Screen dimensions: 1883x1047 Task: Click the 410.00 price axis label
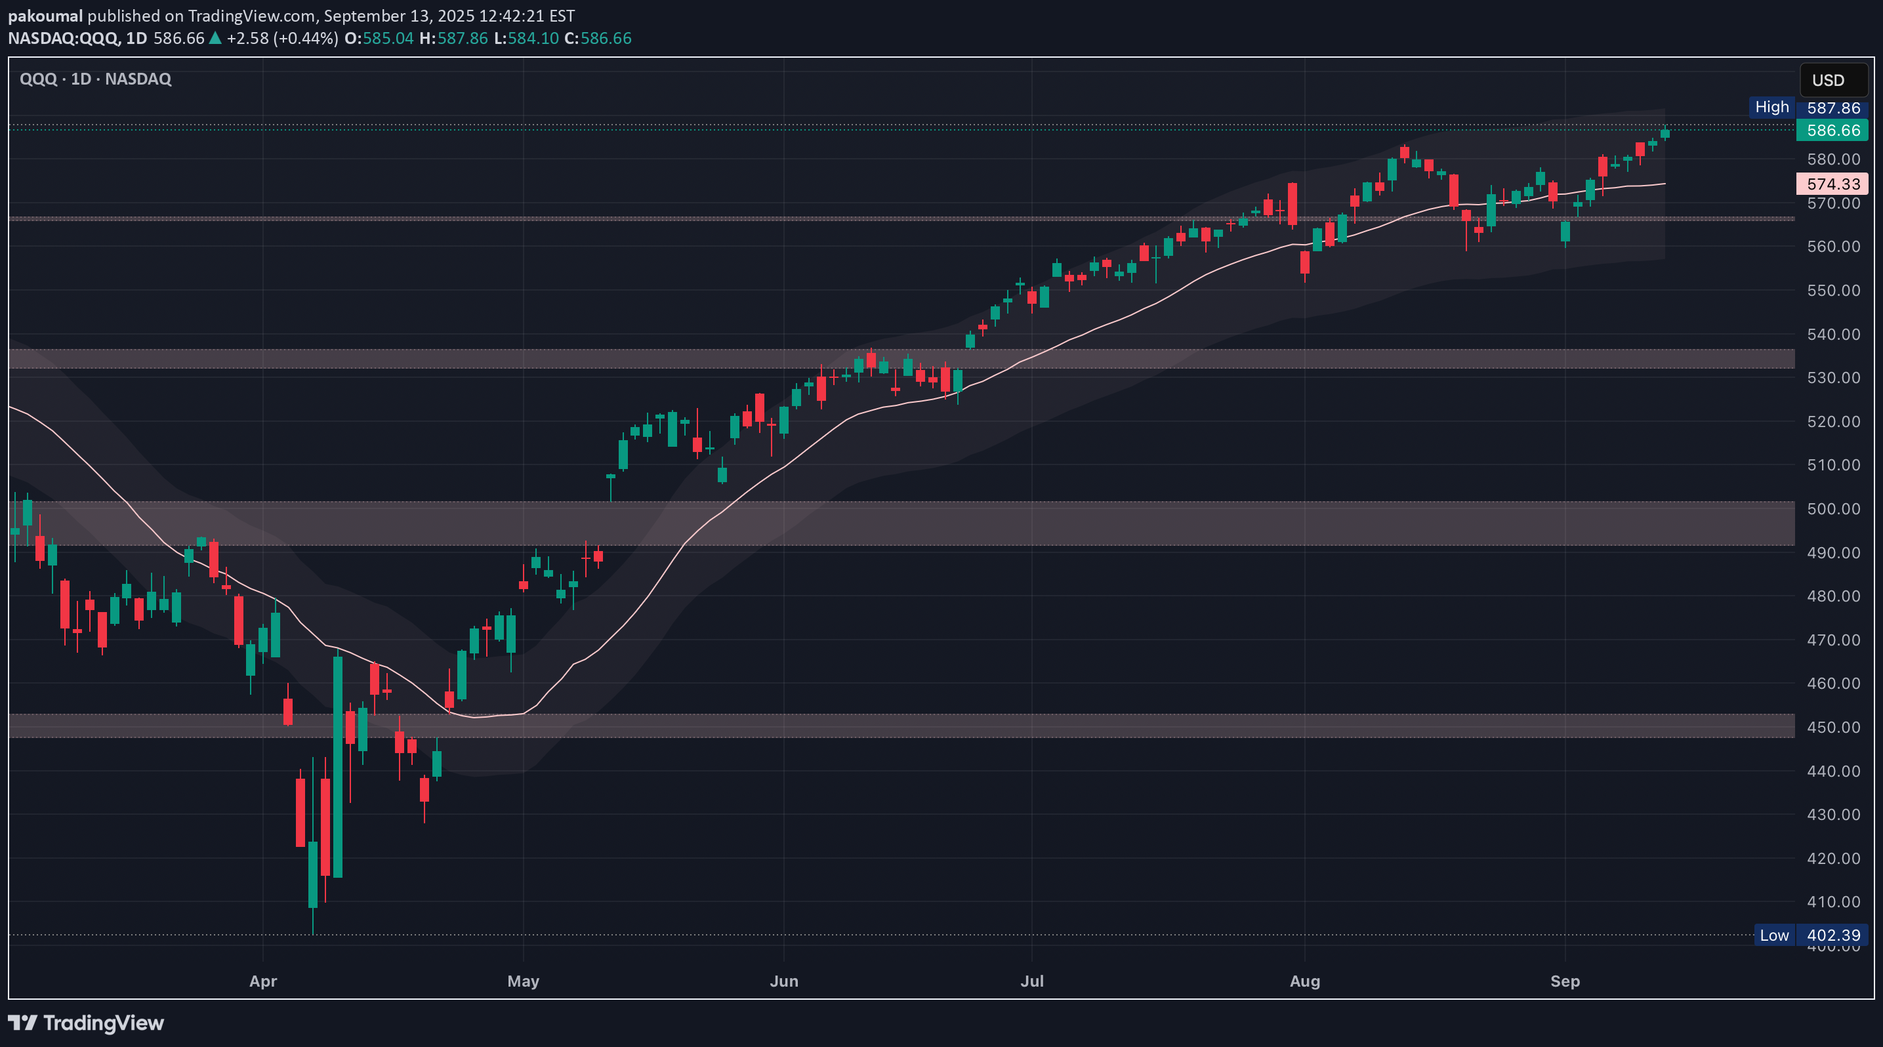pos(1833,901)
